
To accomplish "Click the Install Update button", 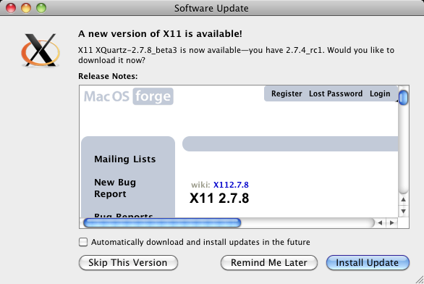I will coord(368,262).
